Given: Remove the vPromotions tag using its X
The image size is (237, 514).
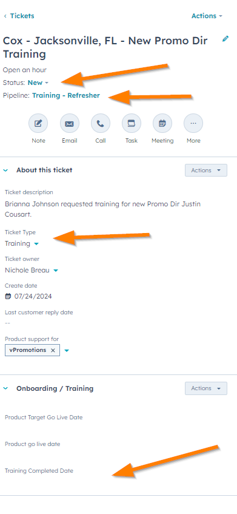Looking at the screenshot, I should point(53,350).
